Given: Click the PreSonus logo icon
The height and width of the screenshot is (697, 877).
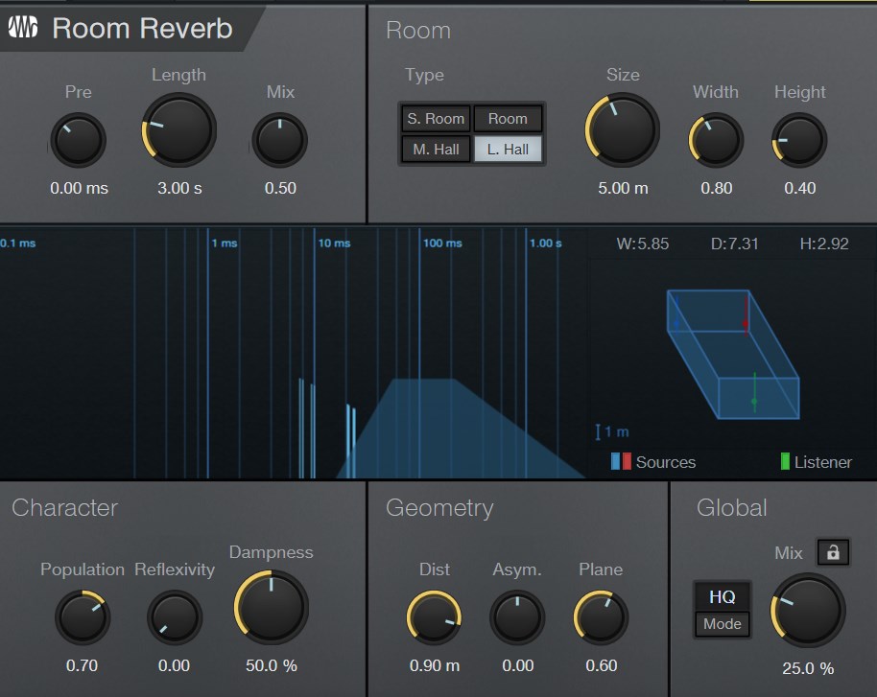Looking at the screenshot, I should pyautogui.click(x=22, y=28).
